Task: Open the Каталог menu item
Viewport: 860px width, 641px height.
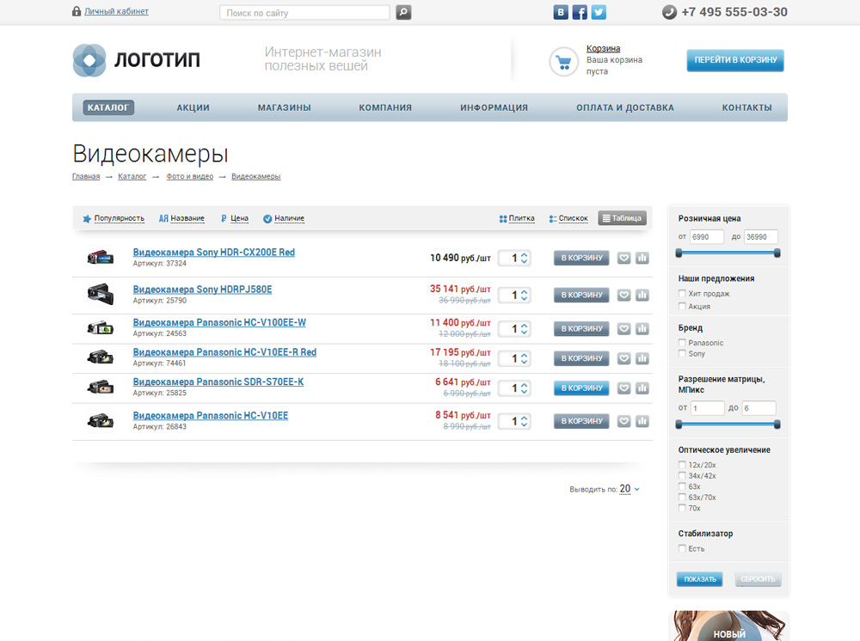Action: click(108, 107)
